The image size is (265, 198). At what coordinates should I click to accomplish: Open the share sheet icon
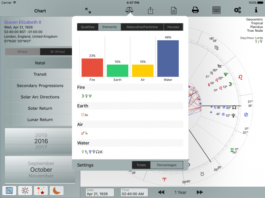[150, 11]
